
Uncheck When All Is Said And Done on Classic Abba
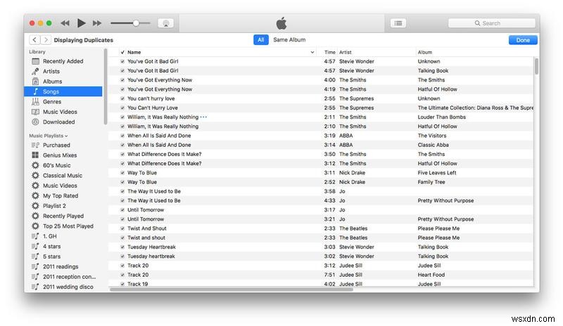pyautogui.click(x=122, y=145)
